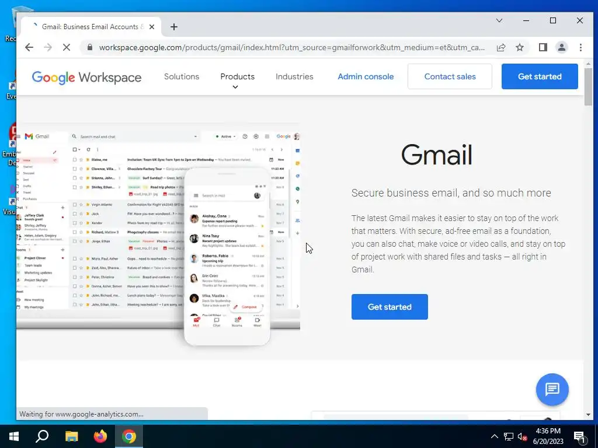Screen dimensions: 598x448
Task: Go back to the previous page
Action: pos(29,47)
